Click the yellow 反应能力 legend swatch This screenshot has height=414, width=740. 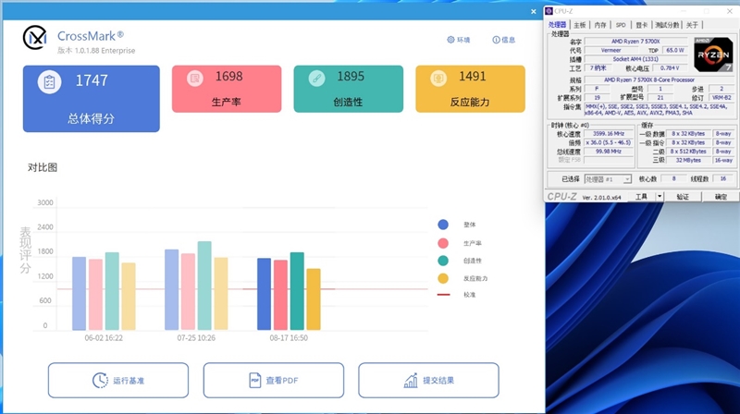[x=443, y=278]
